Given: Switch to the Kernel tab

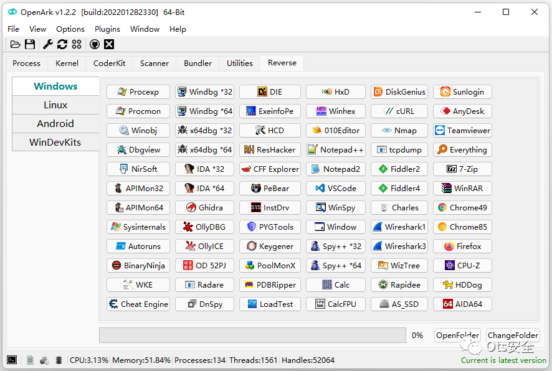Looking at the screenshot, I should click(67, 63).
